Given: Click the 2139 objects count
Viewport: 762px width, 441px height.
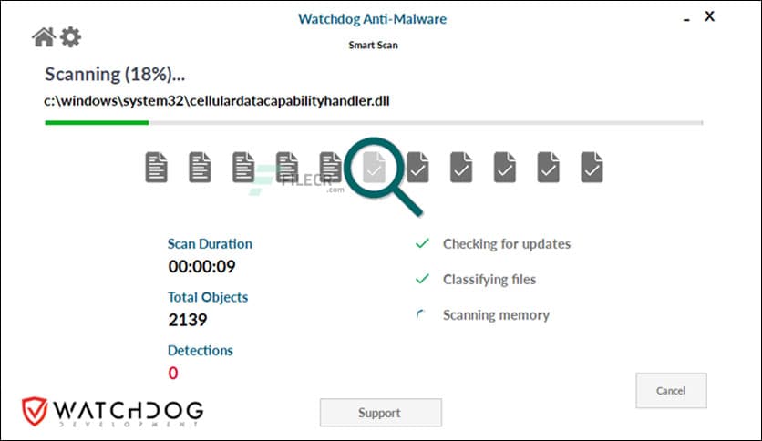Looking at the screenshot, I should (x=188, y=320).
